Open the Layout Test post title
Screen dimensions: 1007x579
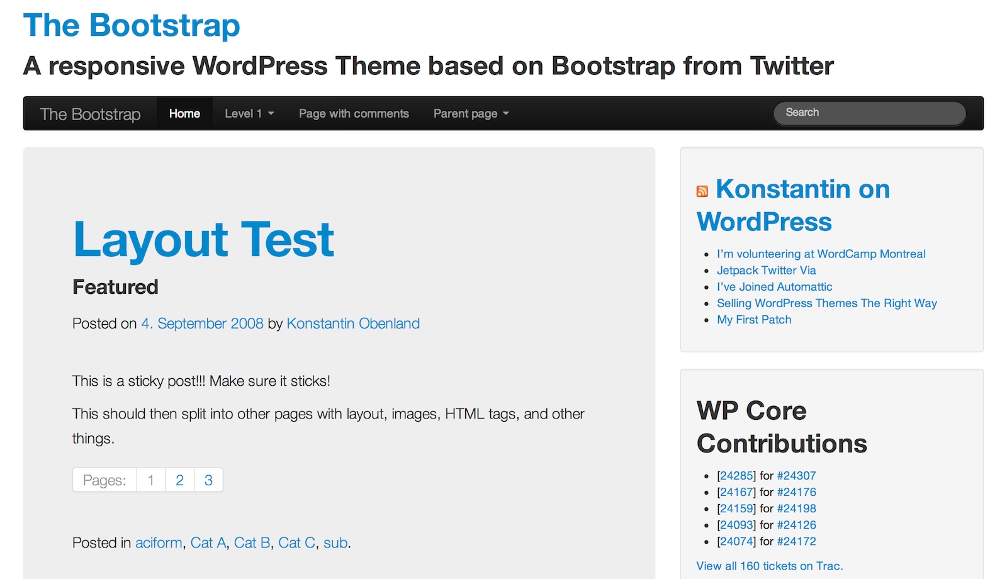[203, 240]
